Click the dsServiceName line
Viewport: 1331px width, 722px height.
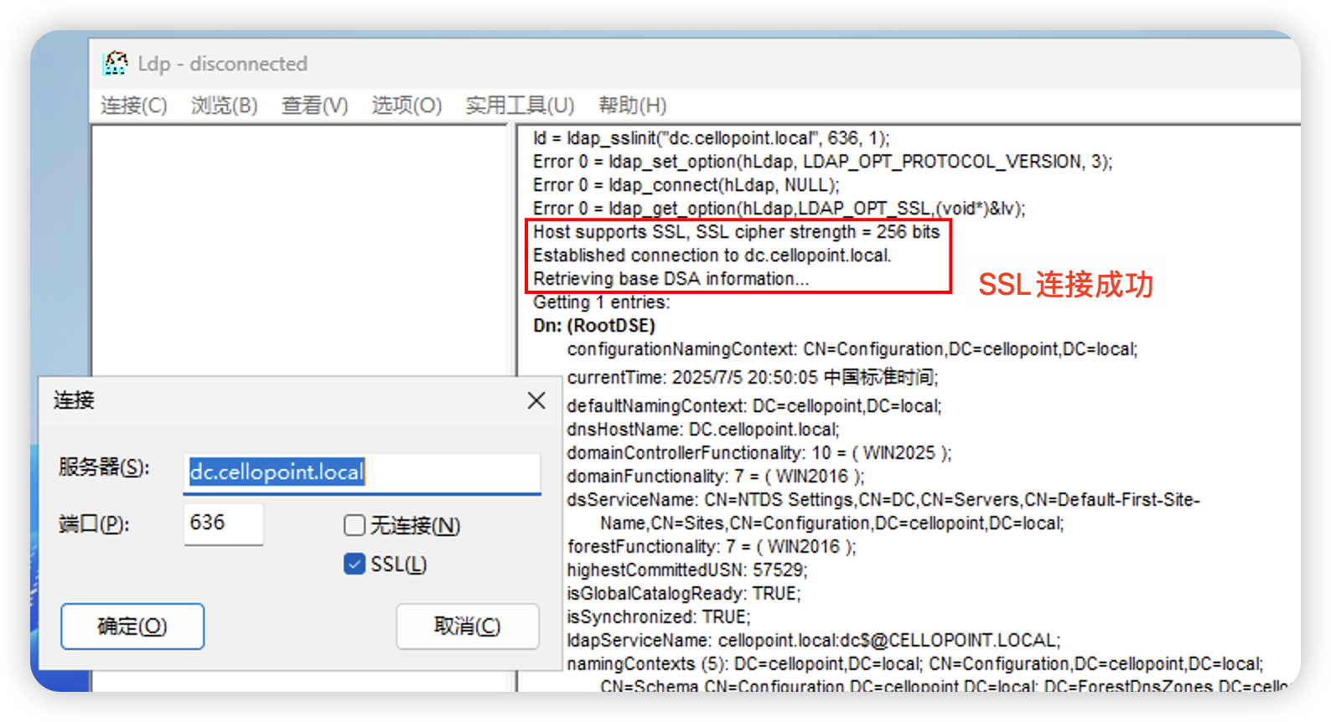coord(883,512)
